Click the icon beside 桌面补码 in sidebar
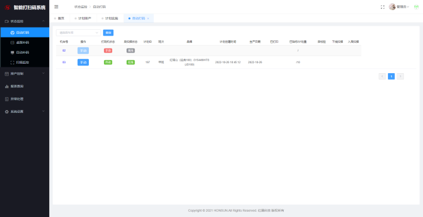 point(12,43)
